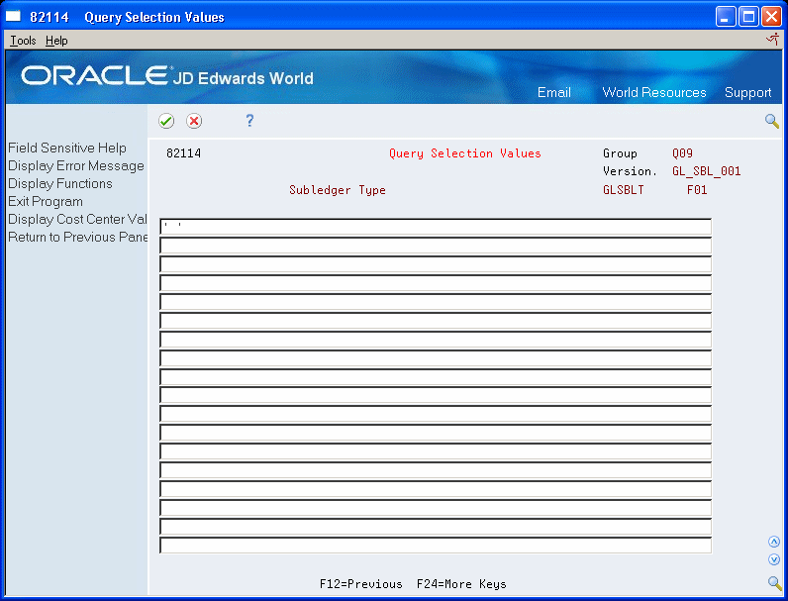
Task: Select Return to Previous Panel
Action: [77, 237]
